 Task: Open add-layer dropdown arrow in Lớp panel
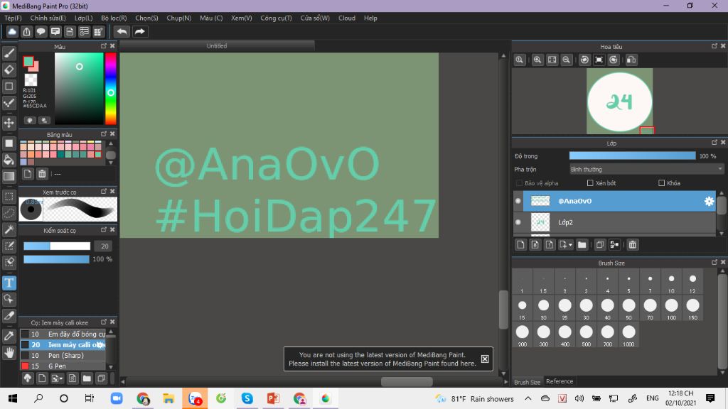tap(570, 245)
